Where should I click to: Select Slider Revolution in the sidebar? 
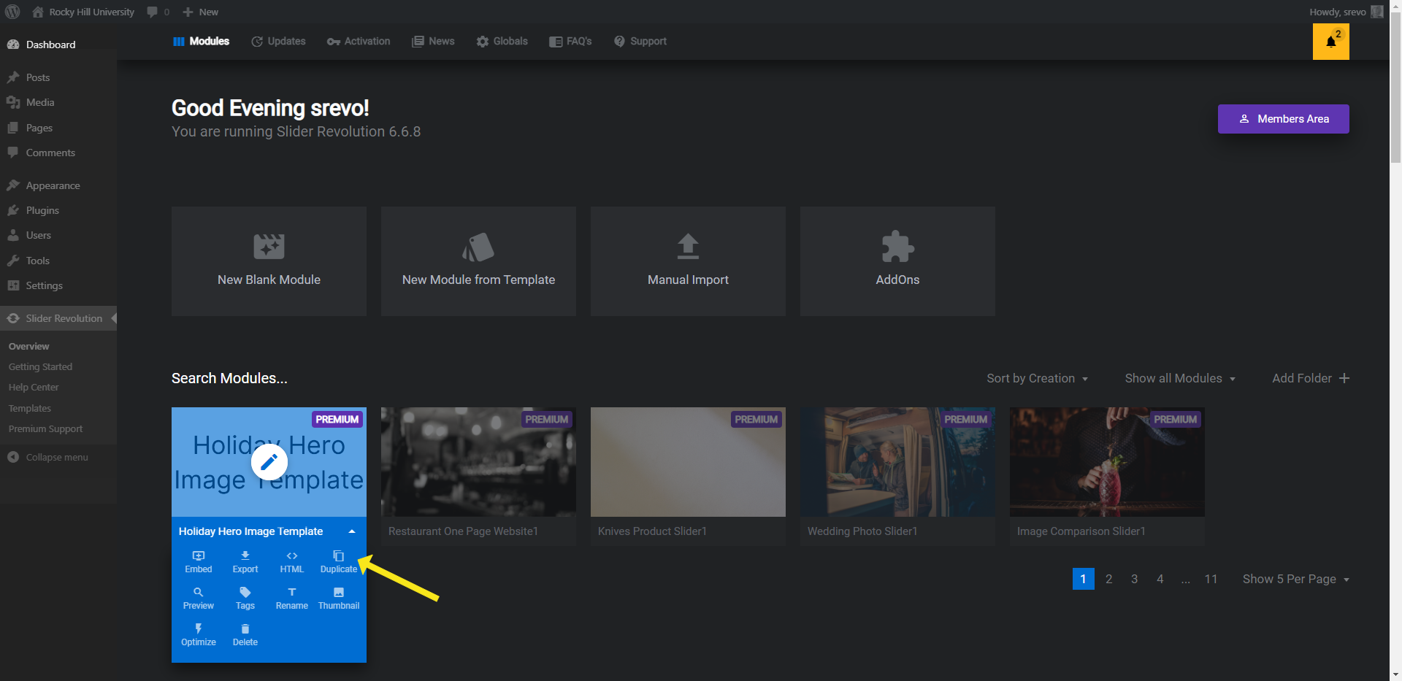coord(58,318)
